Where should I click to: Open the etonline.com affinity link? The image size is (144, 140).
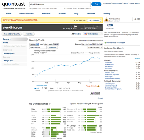110,73
